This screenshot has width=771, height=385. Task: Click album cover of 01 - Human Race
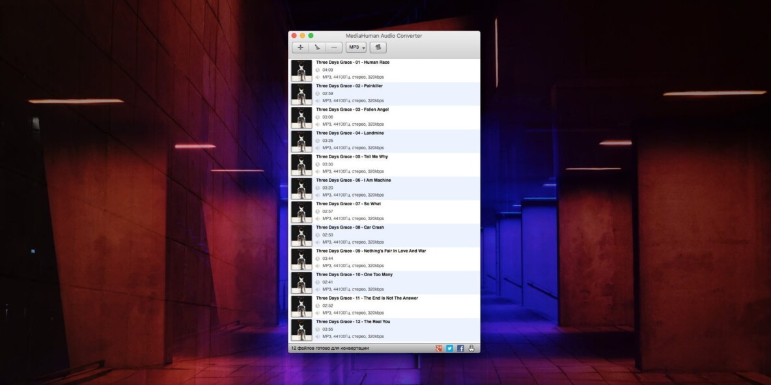pyautogui.click(x=301, y=70)
